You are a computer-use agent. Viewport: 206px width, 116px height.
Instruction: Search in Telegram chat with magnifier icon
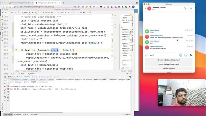(185, 8)
